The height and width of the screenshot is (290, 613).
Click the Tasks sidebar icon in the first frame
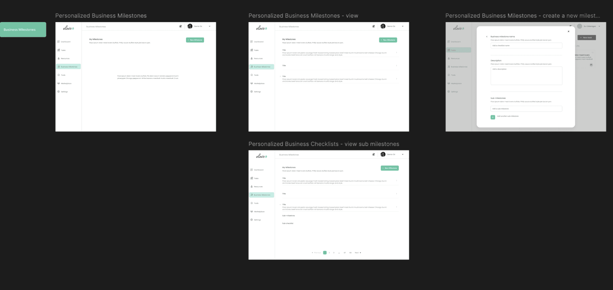click(59, 50)
